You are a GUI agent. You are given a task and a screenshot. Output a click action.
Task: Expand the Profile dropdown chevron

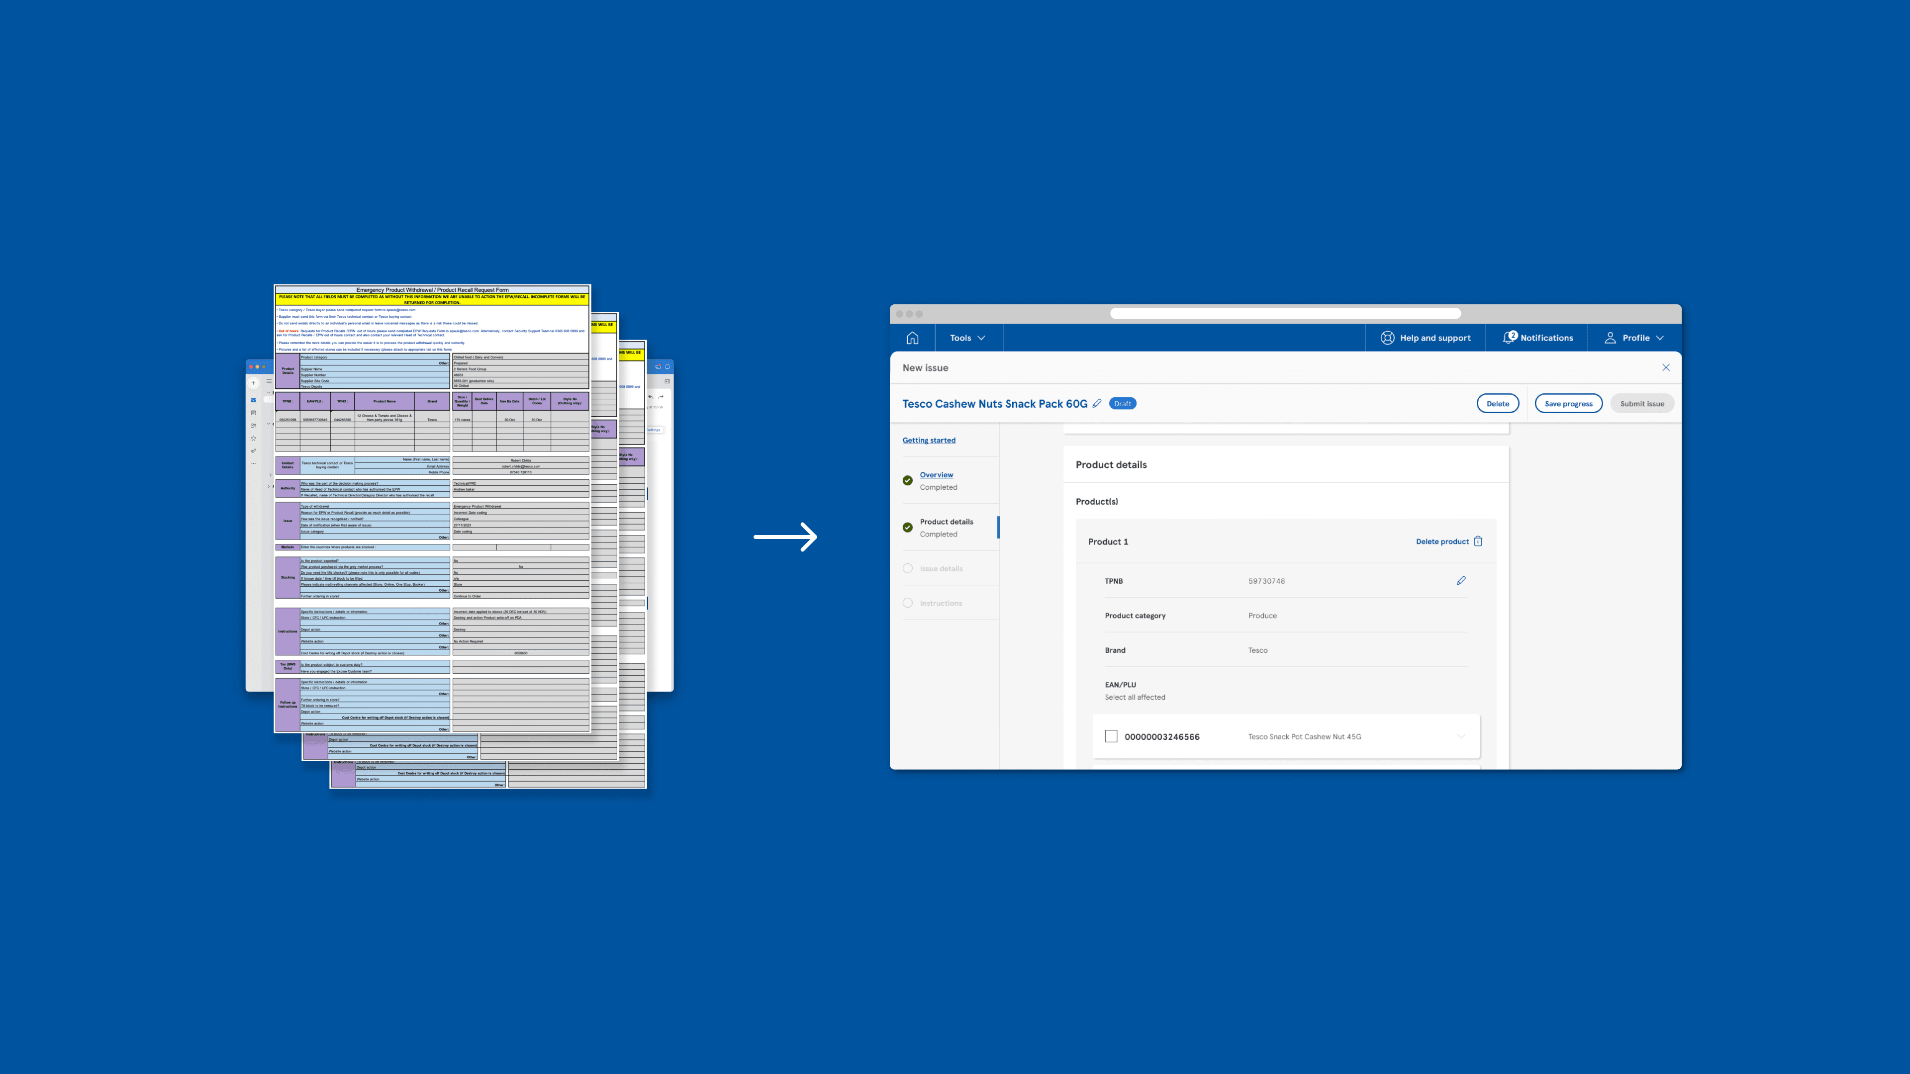[1660, 338]
